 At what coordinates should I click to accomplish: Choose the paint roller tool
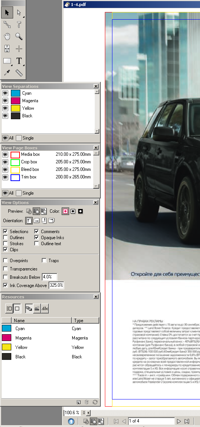pyautogui.click(x=19, y=25)
